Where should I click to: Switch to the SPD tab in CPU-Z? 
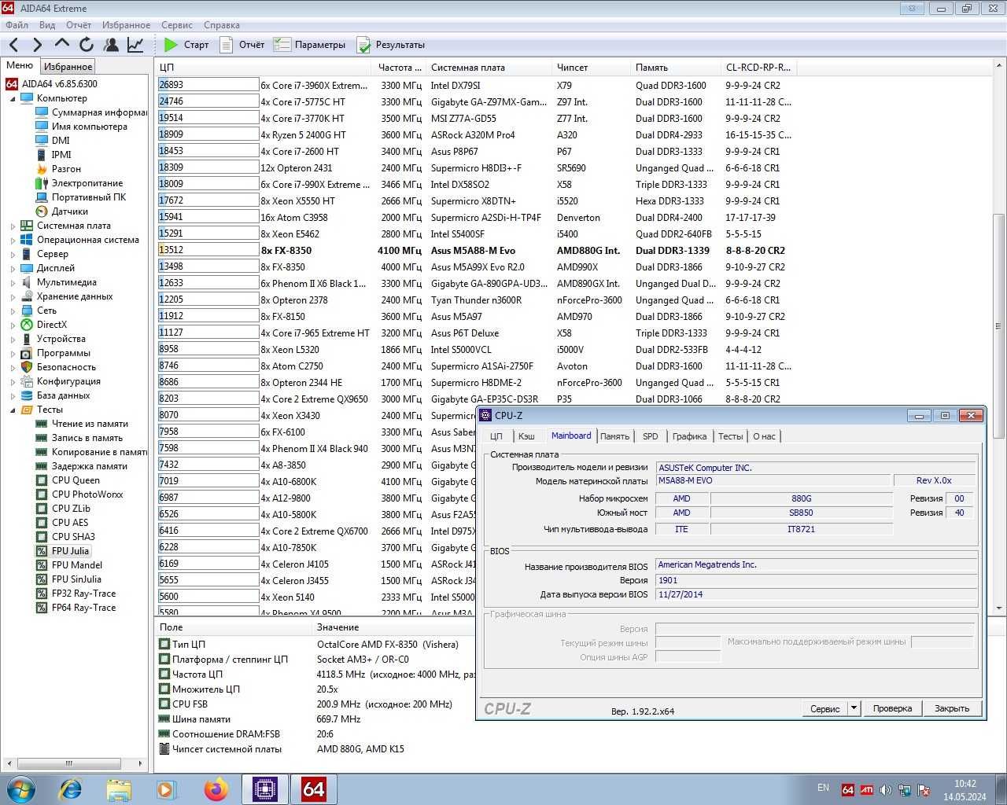(x=650, y=436)
